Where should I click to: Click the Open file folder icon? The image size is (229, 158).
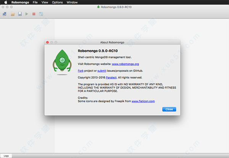13,14
